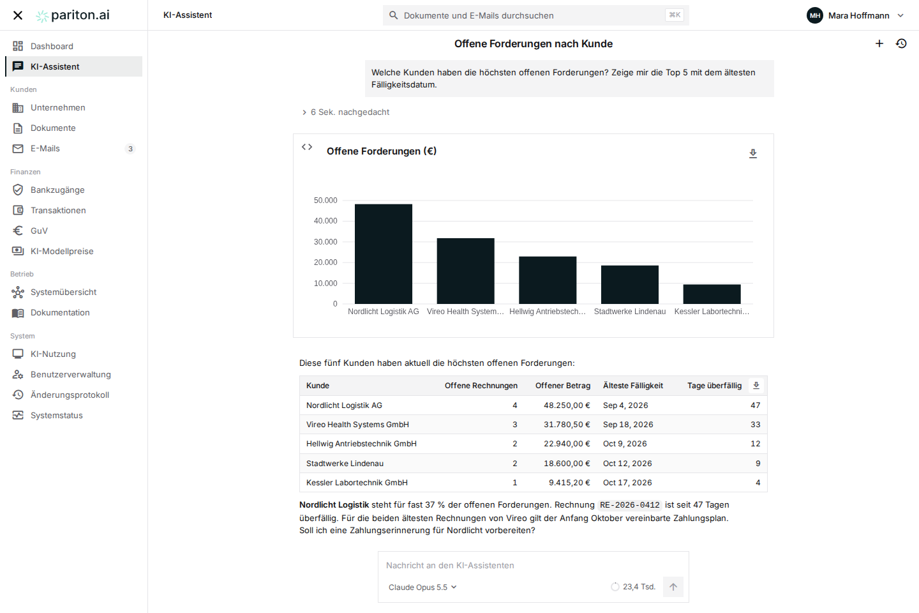Image resolution: width=919 pixels, height=613 pixels.
Task: Open the Claude Opus 5.5 model dropdown
Action: pyautogui.click(x=422, y=587)
